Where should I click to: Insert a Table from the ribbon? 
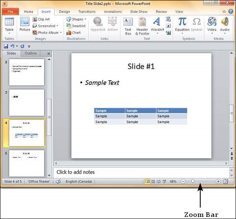tap(9, 24)
